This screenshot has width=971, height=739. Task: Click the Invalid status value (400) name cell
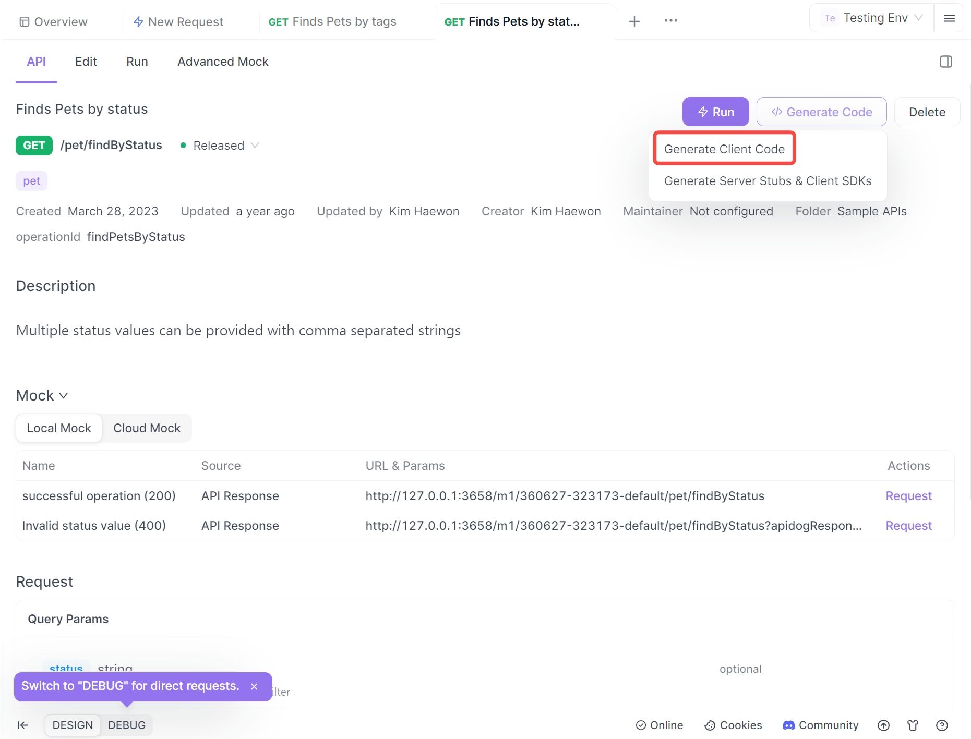coord(94,526)
